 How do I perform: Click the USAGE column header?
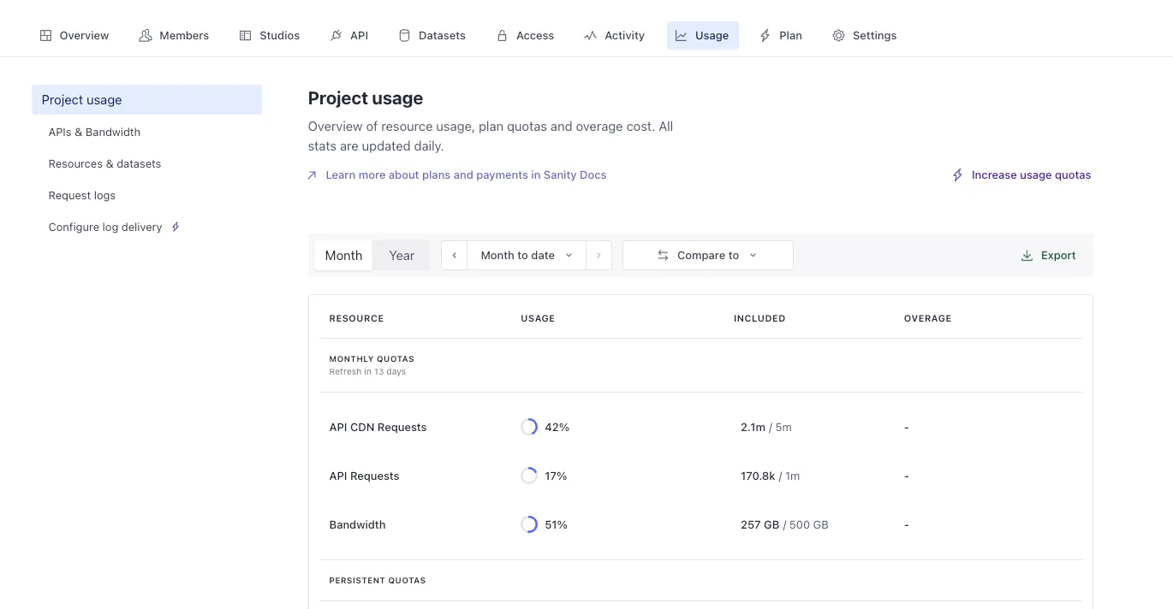point(538,318)
